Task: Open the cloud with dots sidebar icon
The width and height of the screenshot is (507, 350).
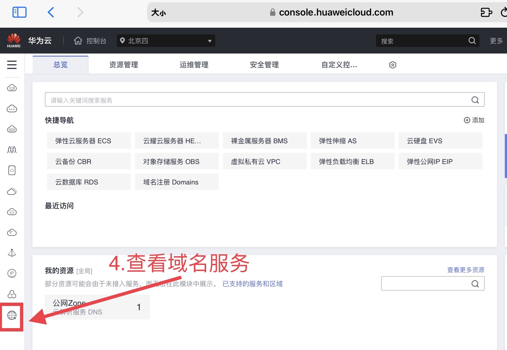Action: 12,109
